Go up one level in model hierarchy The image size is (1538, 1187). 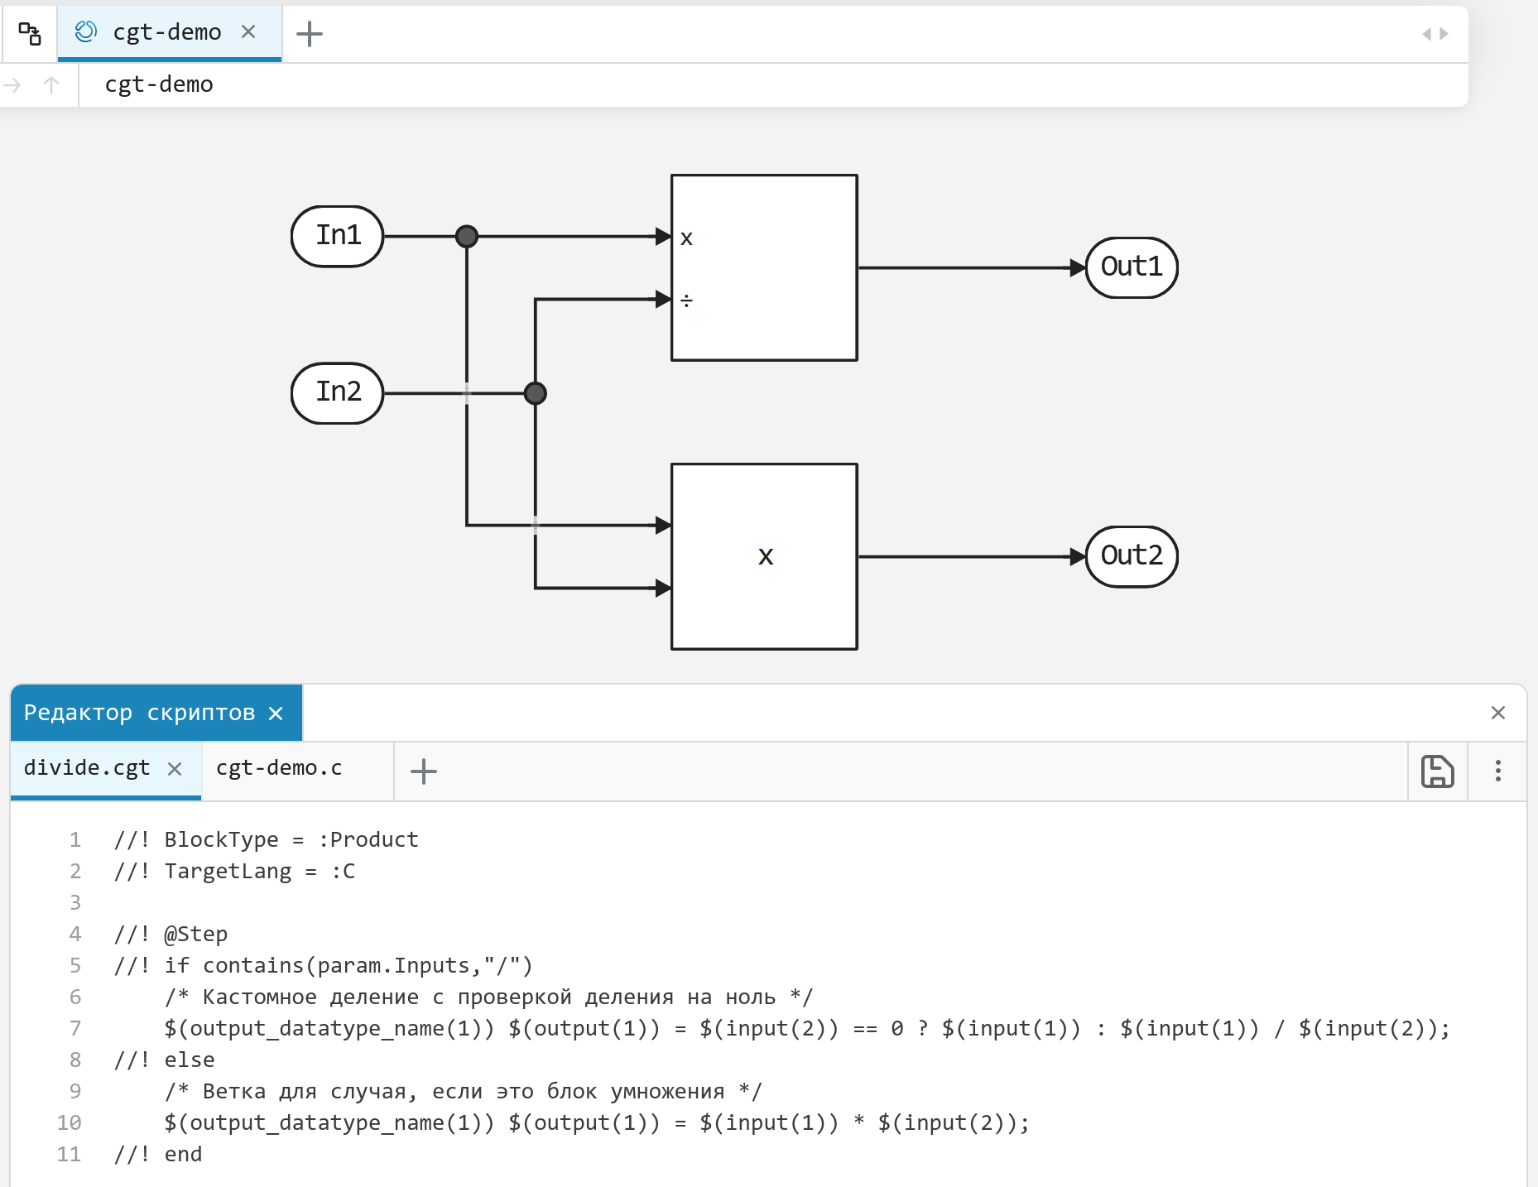pos(51,84)
